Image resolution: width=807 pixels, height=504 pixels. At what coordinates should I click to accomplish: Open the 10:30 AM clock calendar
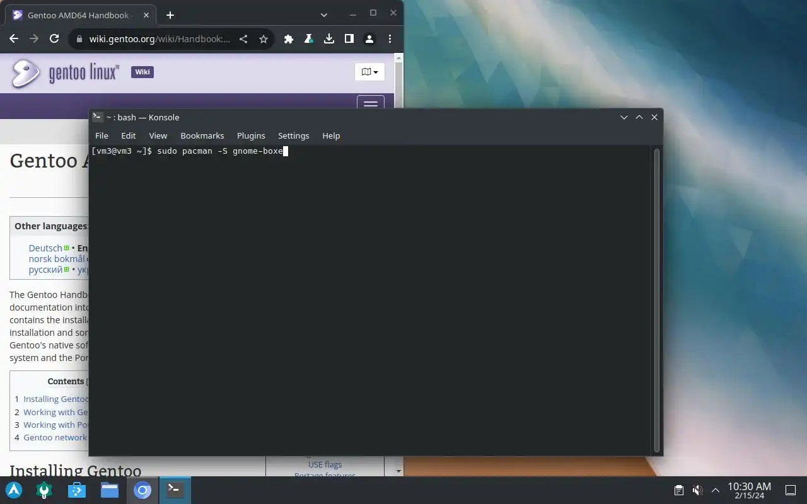(x=749, y=490)
